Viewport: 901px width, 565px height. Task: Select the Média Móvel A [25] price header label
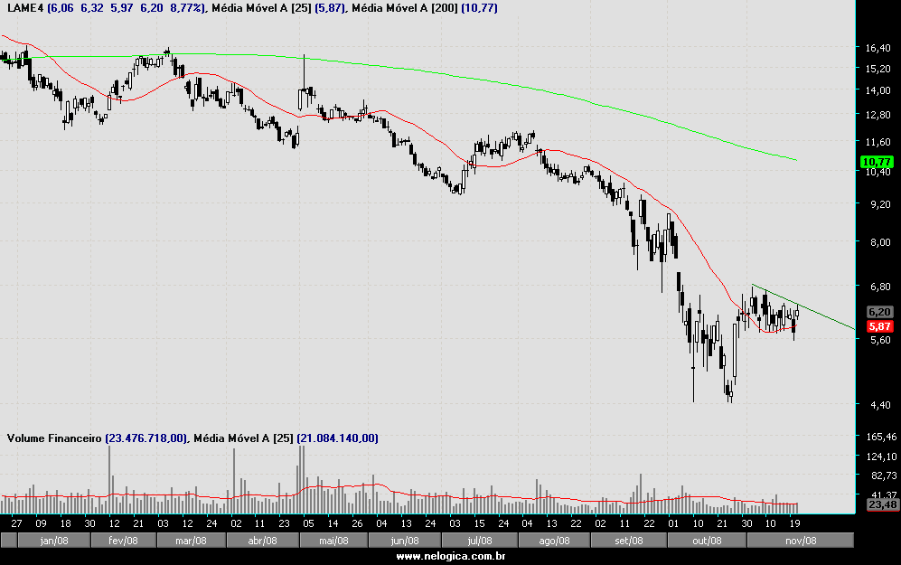(x=261, y=8)
